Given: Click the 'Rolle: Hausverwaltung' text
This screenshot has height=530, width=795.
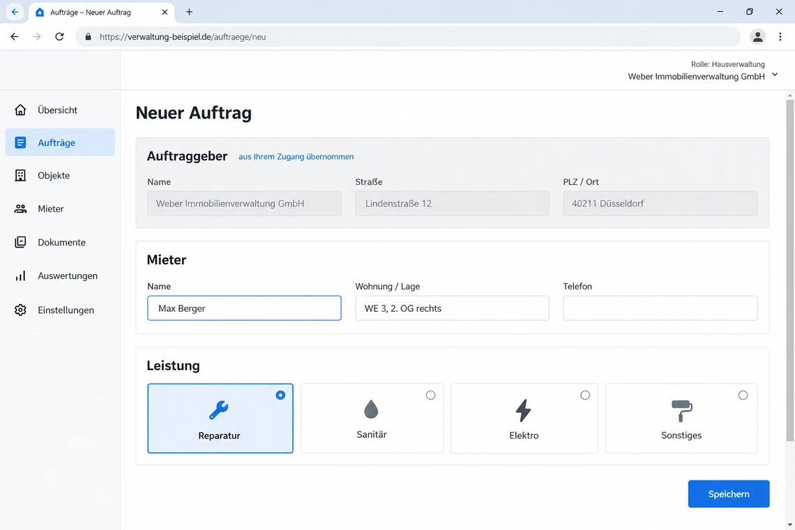Looking at the screenshot, I should coord(727,64).
